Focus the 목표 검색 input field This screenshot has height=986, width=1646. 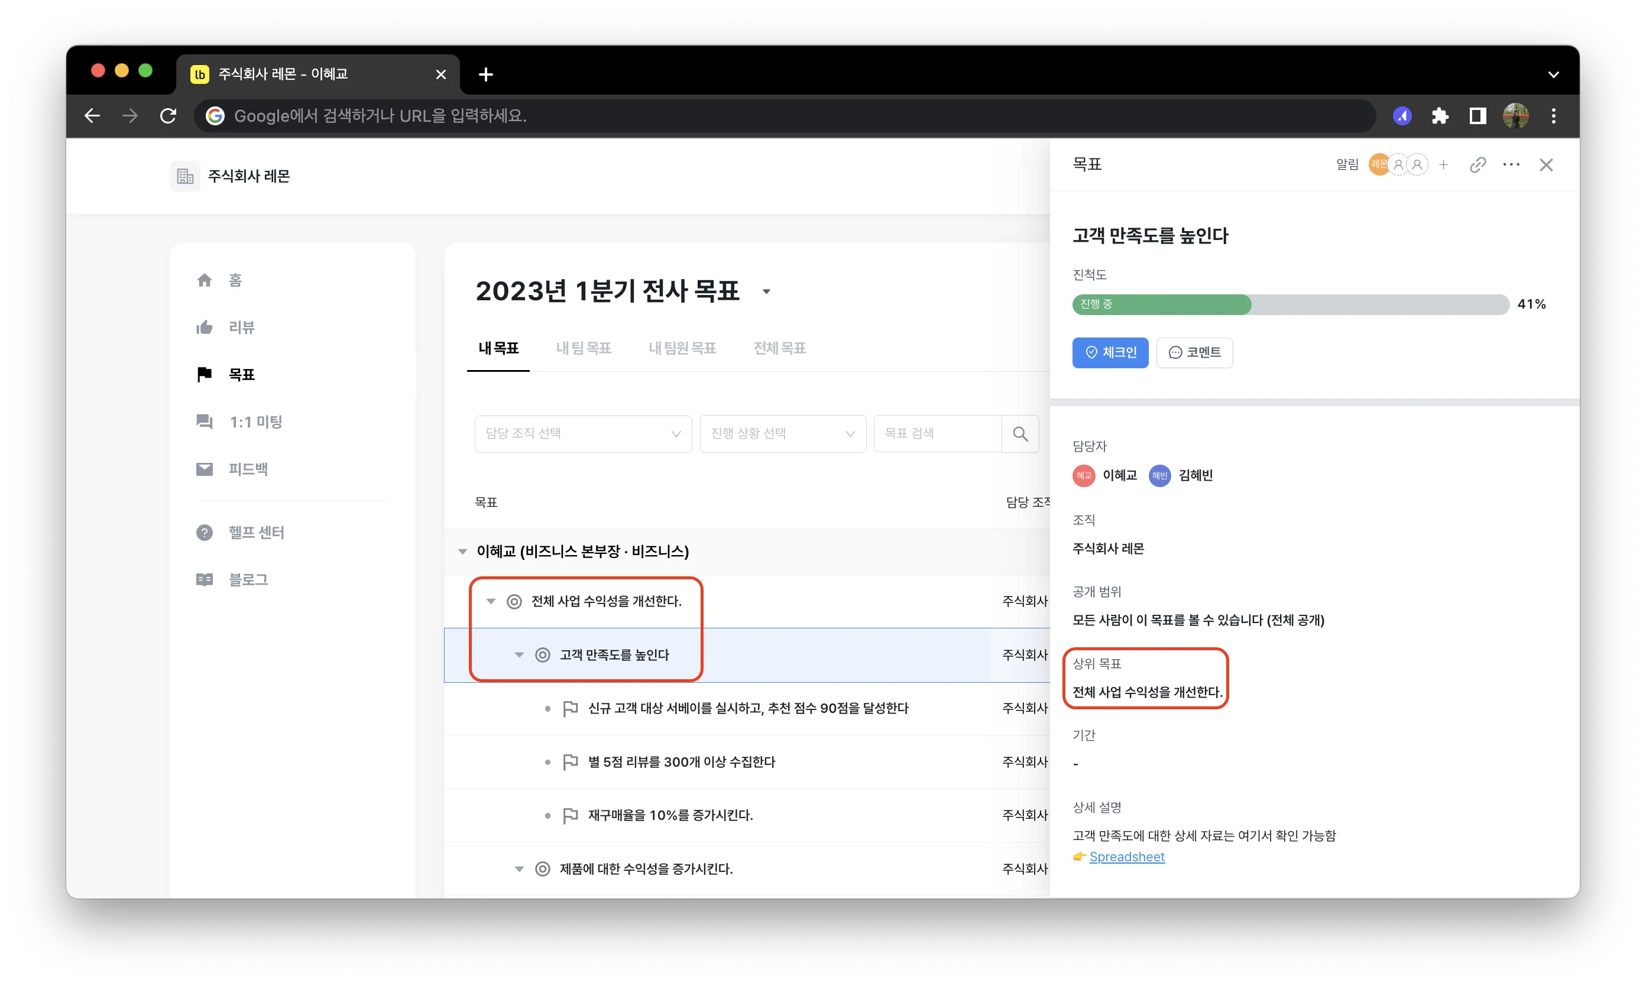pyautogui.click(x=937, y=434)
